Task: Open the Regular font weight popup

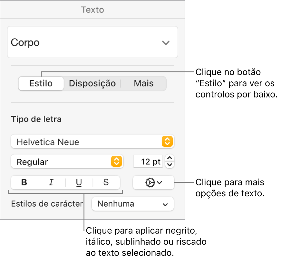Action: coord(67,162)
